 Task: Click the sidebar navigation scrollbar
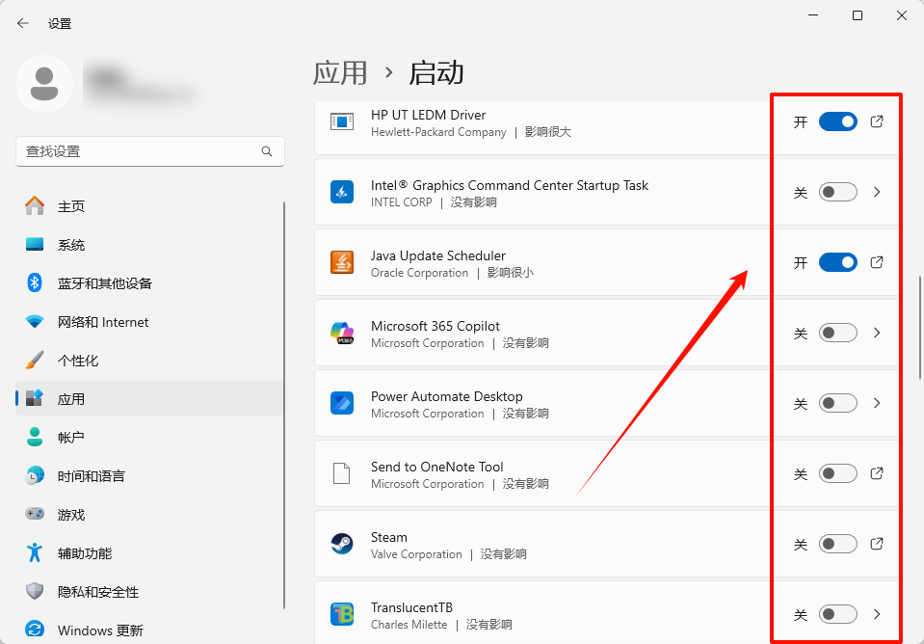point(284,405)
